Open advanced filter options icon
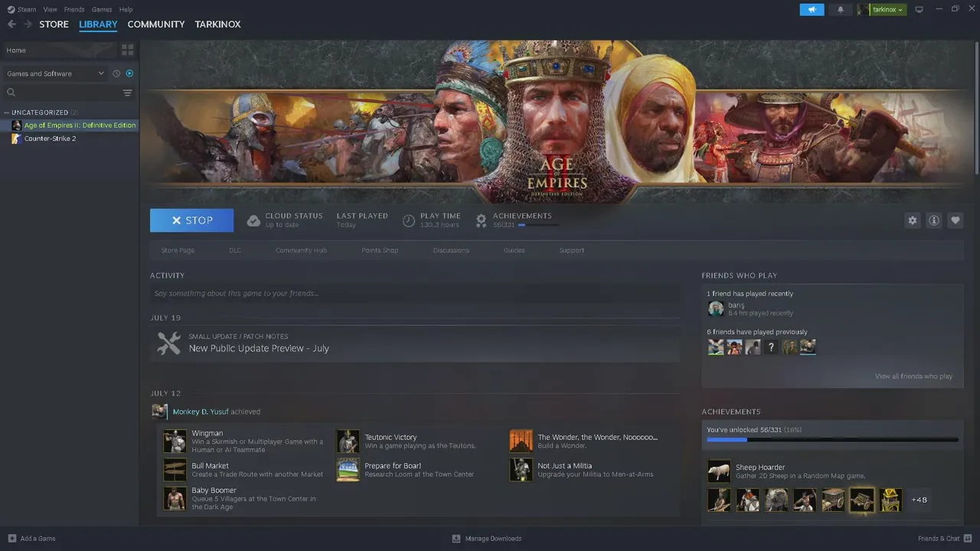This screenshot has width=980, height=551. coord(127,93)
